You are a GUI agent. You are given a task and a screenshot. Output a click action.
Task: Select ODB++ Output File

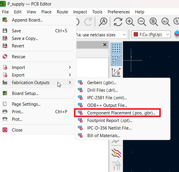[123, 105]
